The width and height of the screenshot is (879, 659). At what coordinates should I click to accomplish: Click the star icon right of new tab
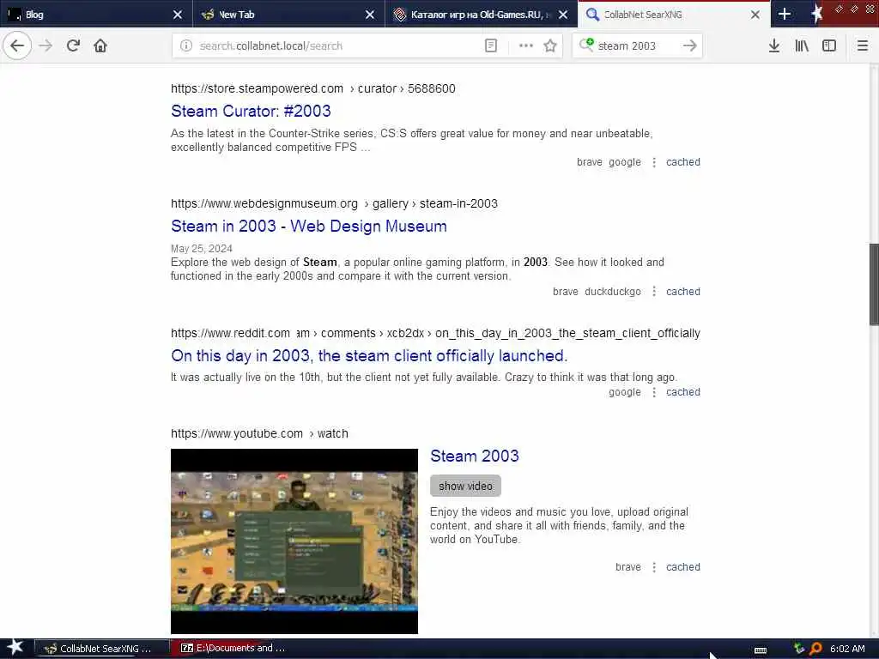pyautogui.click(x=816, y=14)
